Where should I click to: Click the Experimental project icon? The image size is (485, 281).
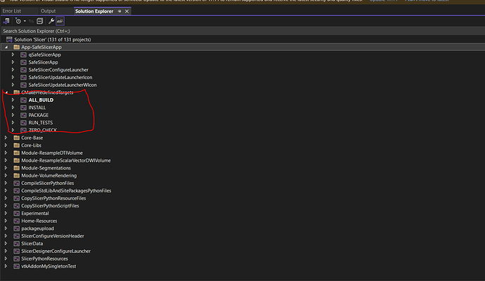pos(17,214)
